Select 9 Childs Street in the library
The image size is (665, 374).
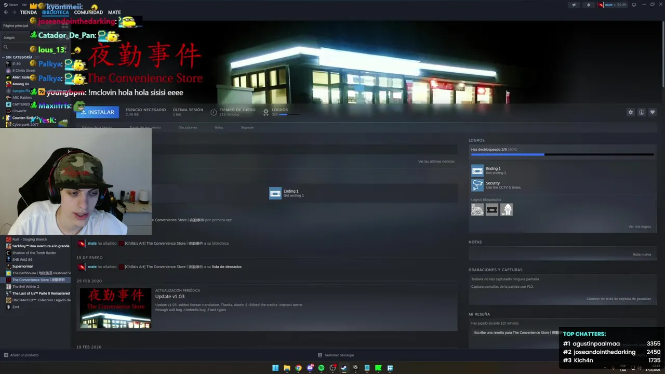pos(23,71)
